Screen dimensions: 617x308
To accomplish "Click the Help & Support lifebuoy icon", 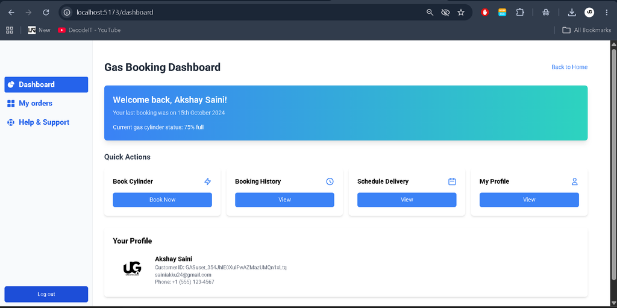I will coord(11,122).
